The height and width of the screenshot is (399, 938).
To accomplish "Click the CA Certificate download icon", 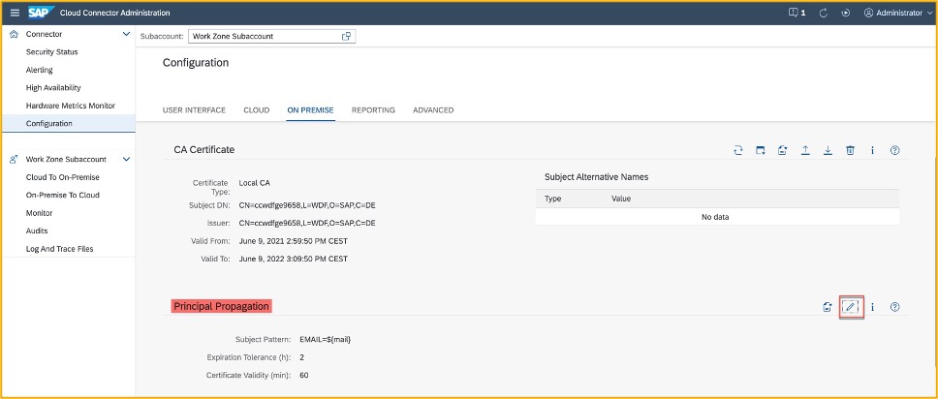I will (828, 150).
